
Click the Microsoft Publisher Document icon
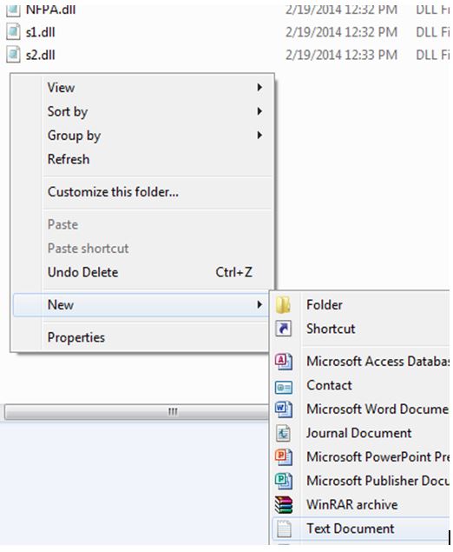[283, 481]
